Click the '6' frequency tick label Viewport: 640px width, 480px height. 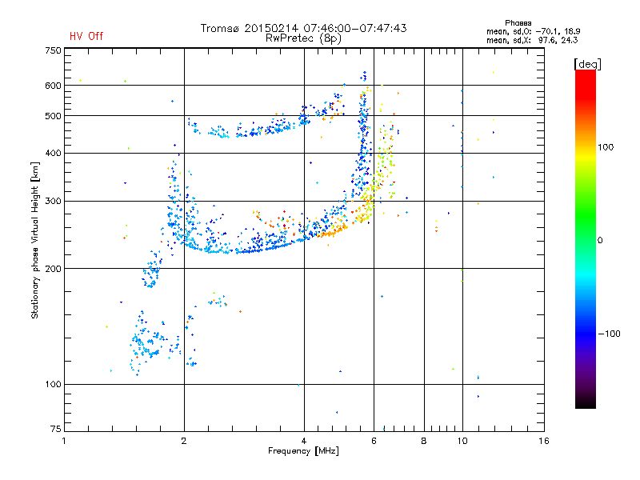[374, 441]
